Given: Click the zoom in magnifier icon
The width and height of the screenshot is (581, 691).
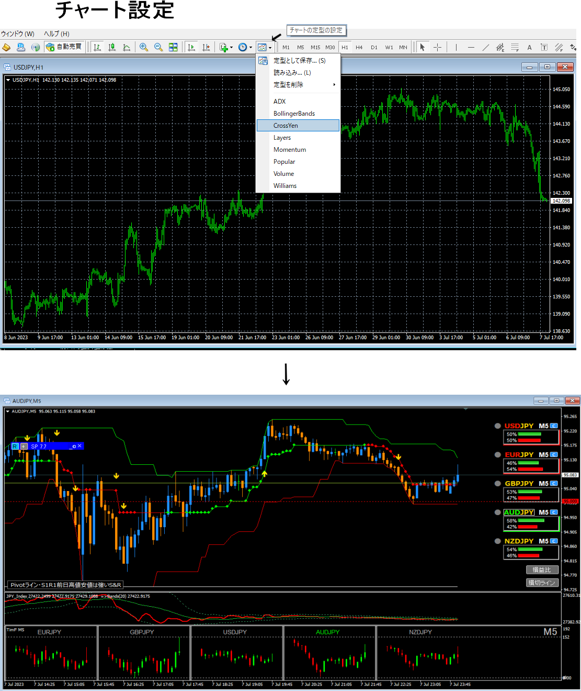Looking at the screenshot, I should (143, 47).
